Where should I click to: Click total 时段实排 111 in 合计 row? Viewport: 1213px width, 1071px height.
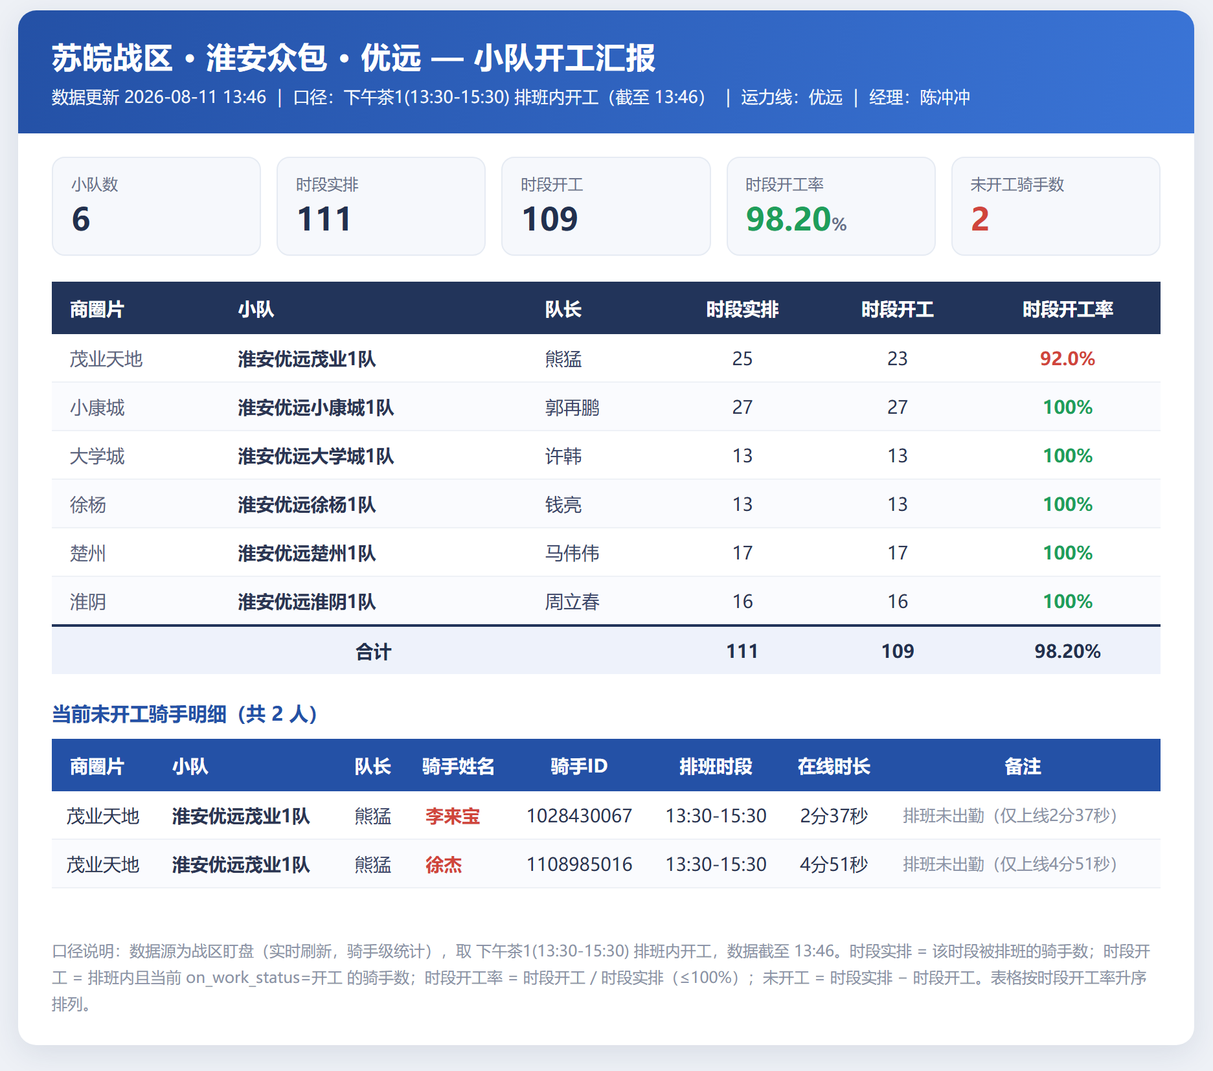[742, 651]
